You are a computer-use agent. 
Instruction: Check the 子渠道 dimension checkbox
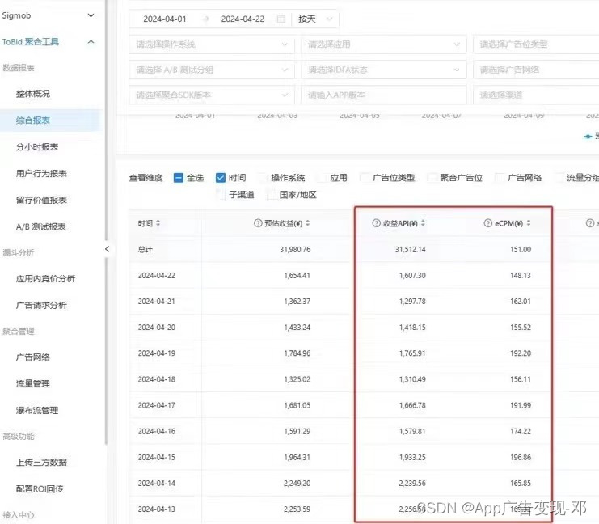pos(221,195)
